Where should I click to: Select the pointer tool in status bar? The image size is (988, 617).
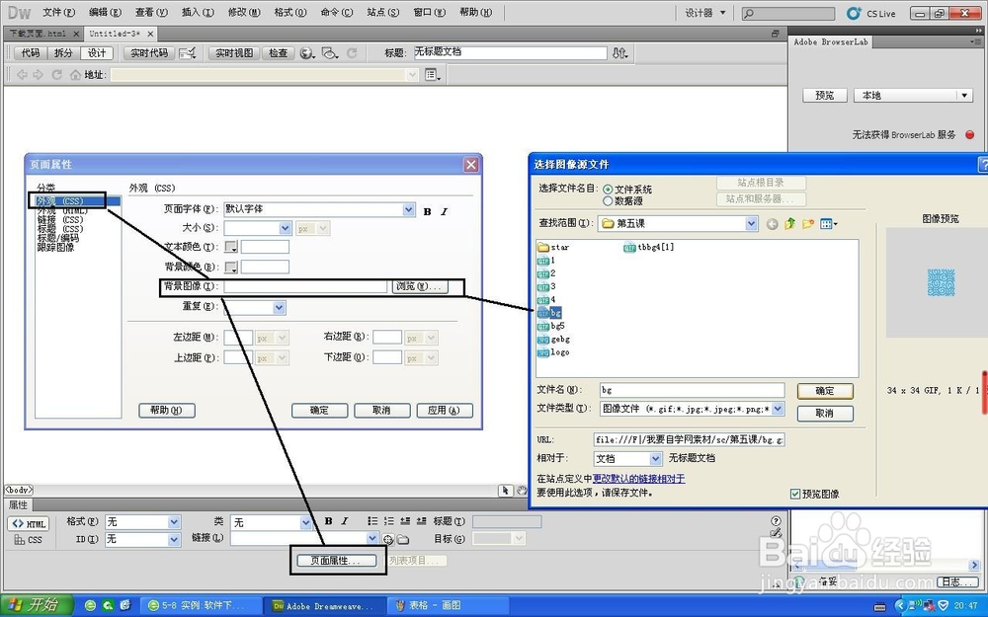(x=505, y=491)
